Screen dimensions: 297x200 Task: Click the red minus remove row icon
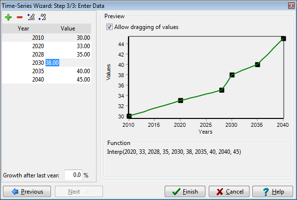point(20,17)
